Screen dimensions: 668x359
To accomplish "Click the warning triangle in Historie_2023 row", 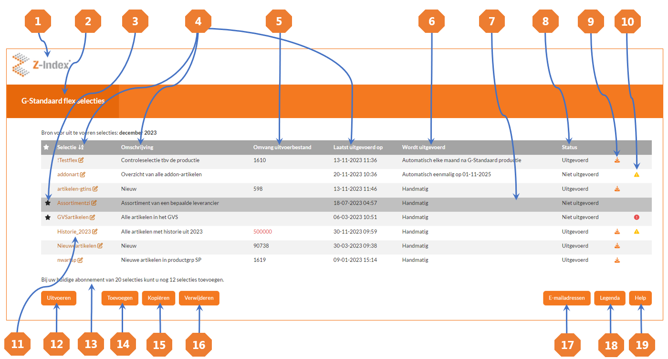I will [637, 232].
